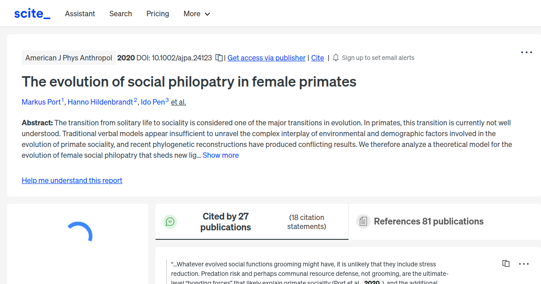This screenshot has width=541, height=284.
Task: Copy the citation statement using its copy icon
Action: point(506,263)
